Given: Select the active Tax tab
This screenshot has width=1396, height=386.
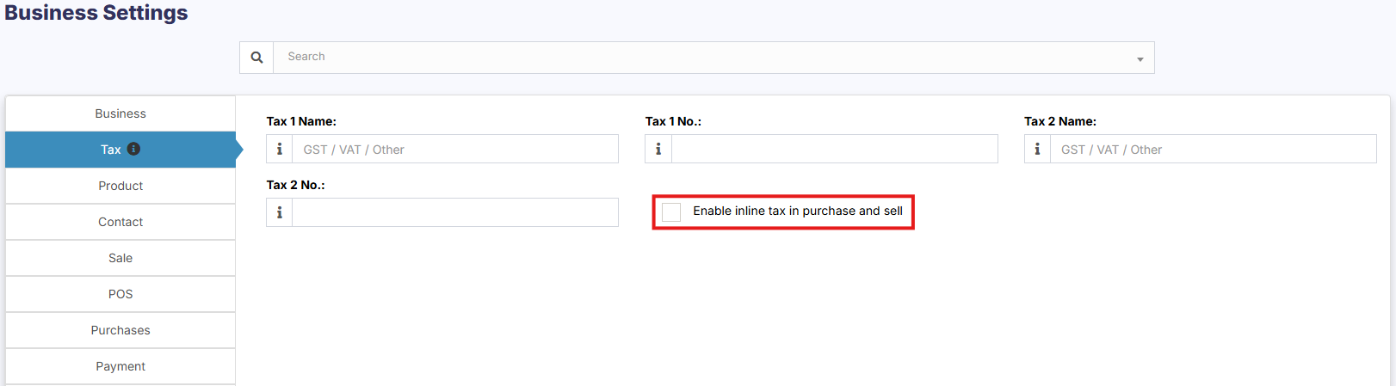Looking at the screenshot, I should 110,150.
